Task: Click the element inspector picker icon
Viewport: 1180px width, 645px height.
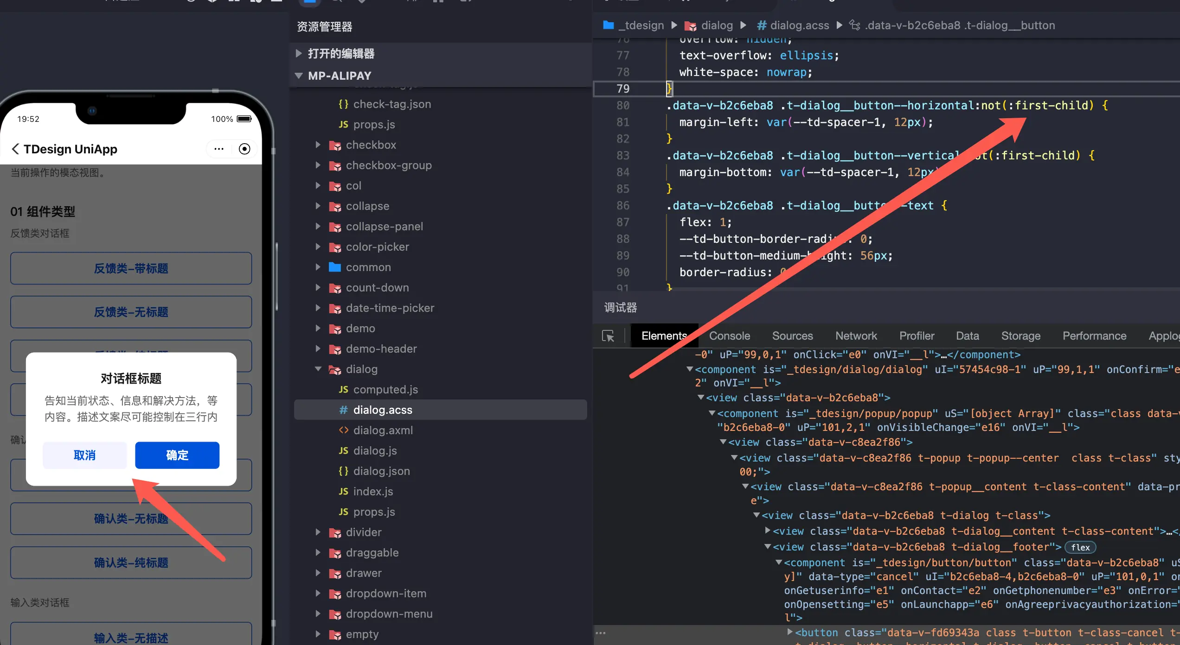Action: tap(608, 336)
